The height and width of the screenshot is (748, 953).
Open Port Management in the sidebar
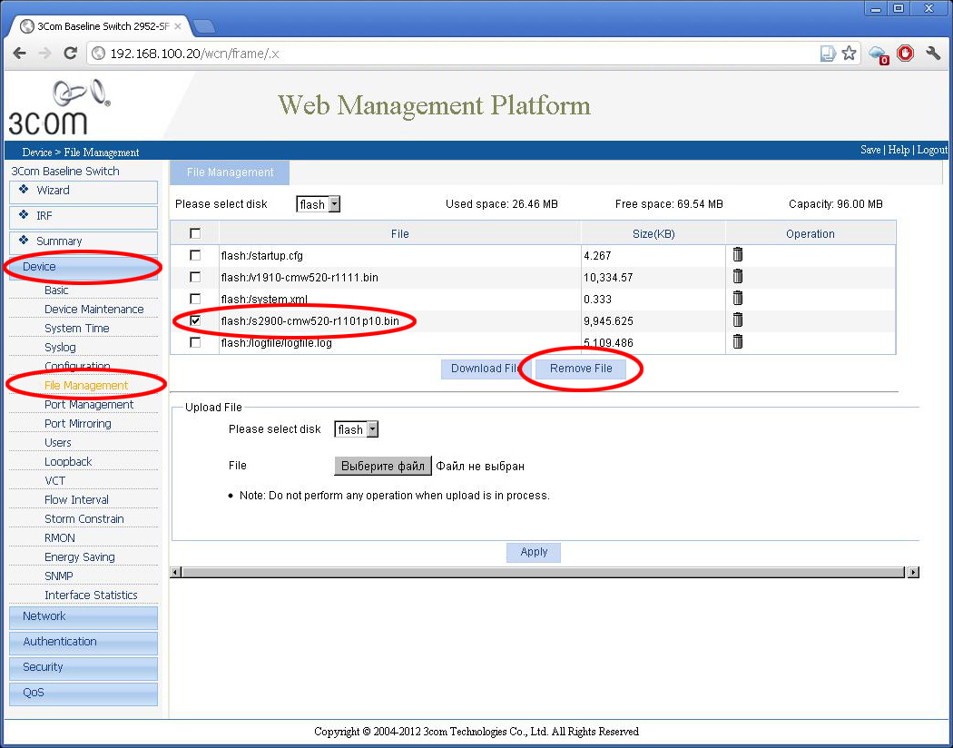tap(89, 405)
